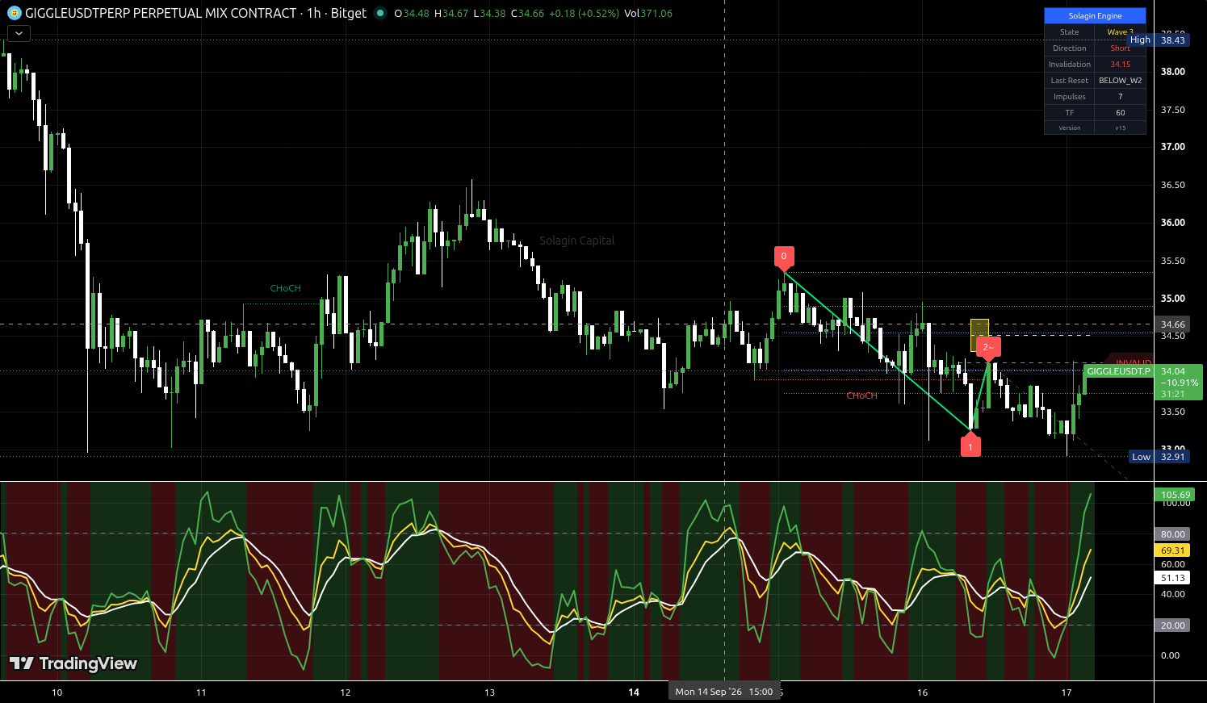1207x703 pixels.
Task: Select the red wave 0 marker
Action: [x=783, y=257]
